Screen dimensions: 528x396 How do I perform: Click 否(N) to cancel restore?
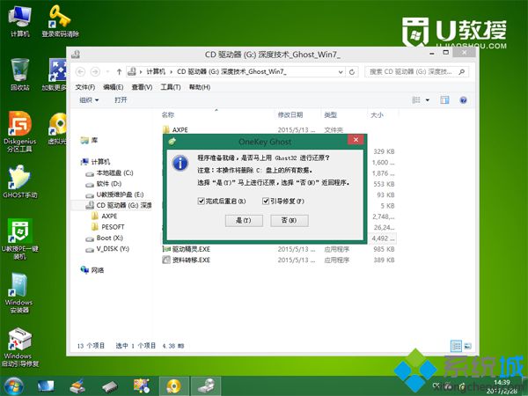[x=290, y=221]
